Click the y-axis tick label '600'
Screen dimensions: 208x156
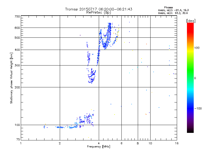[17, 28]
